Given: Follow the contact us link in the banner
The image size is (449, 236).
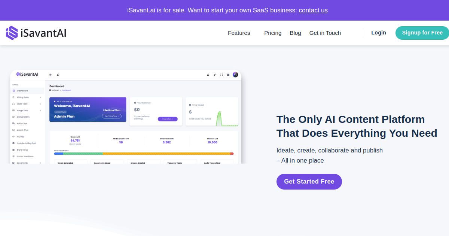Looking at the screenshot, I should 313,10.
